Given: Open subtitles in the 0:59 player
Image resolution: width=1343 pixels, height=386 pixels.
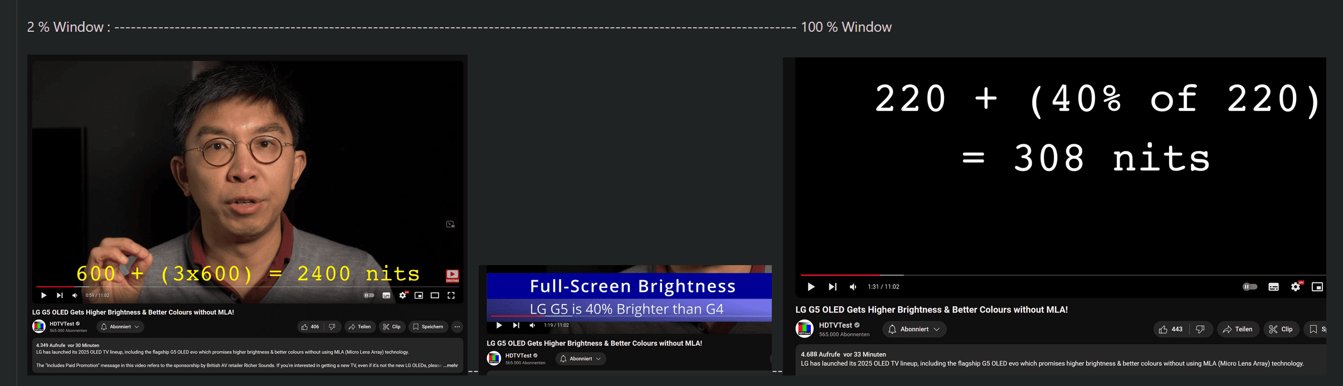Looking at the screenshot, I should point(386,295).
